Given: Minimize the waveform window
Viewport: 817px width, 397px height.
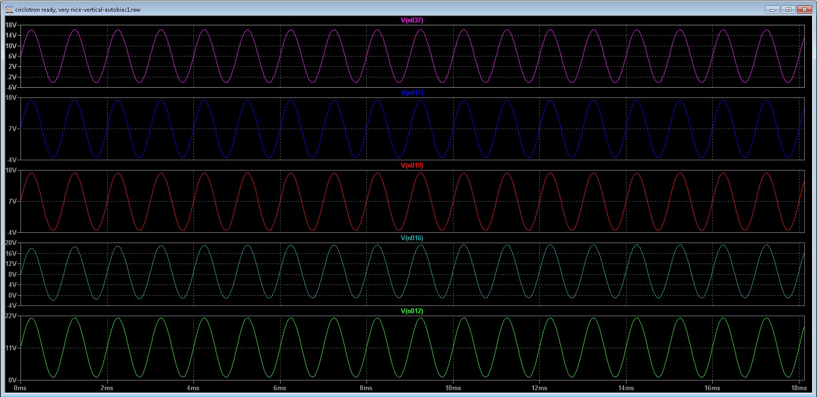Looking at the screenshot, I should (772, 9).
